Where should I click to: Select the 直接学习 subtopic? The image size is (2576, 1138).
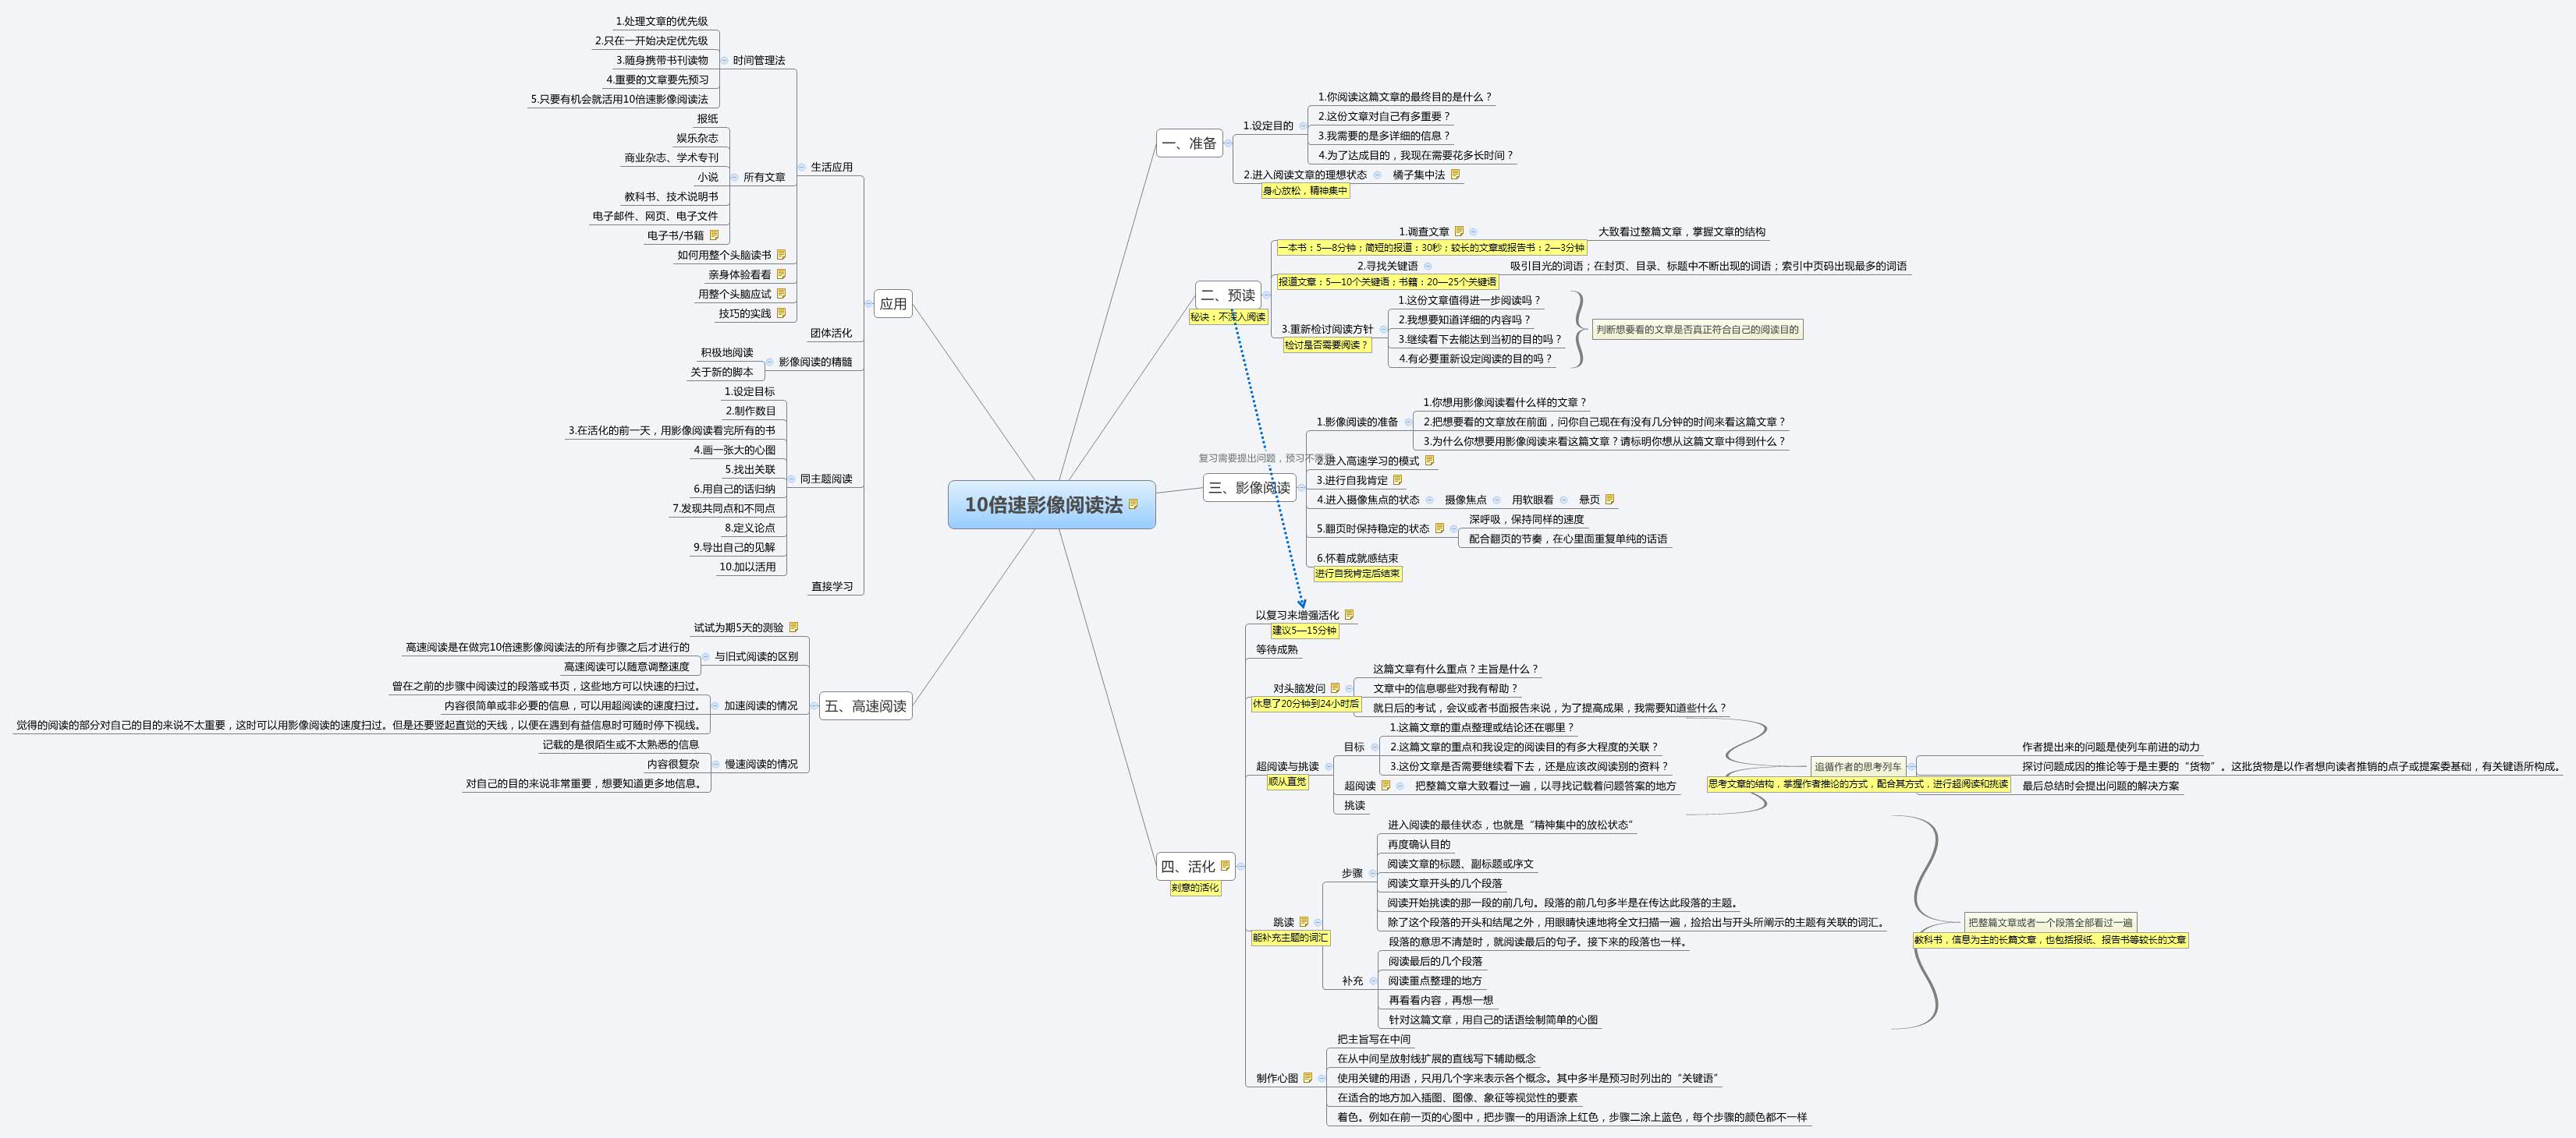[831, 586]
